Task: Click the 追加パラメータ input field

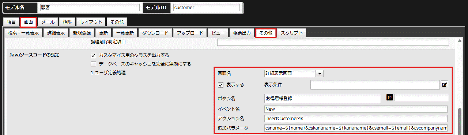Action: [356, 128]
